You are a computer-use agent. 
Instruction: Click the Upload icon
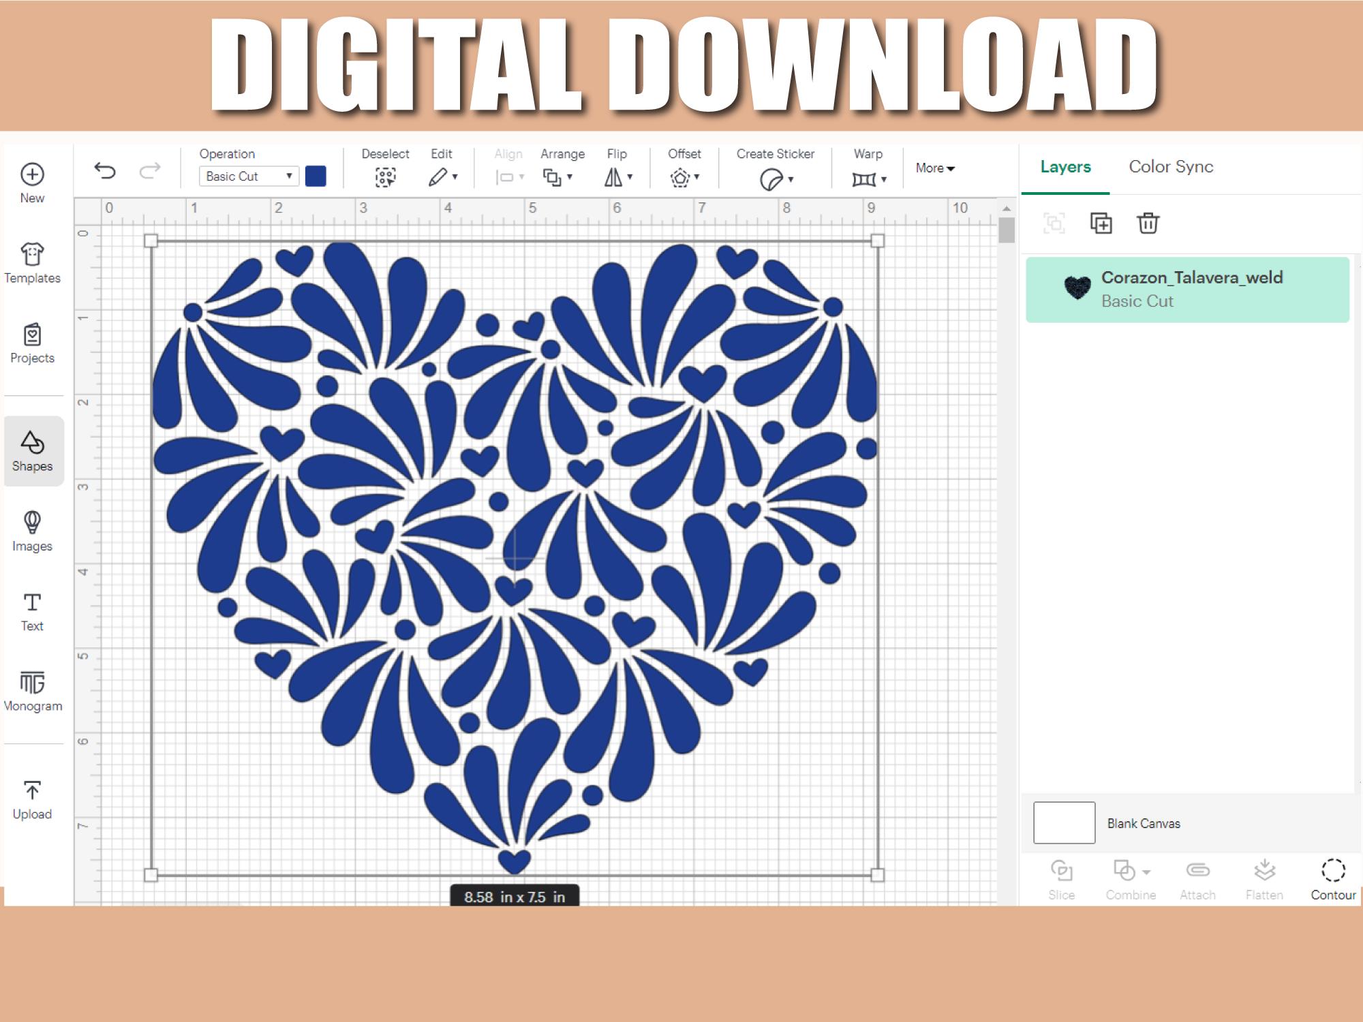32,797
